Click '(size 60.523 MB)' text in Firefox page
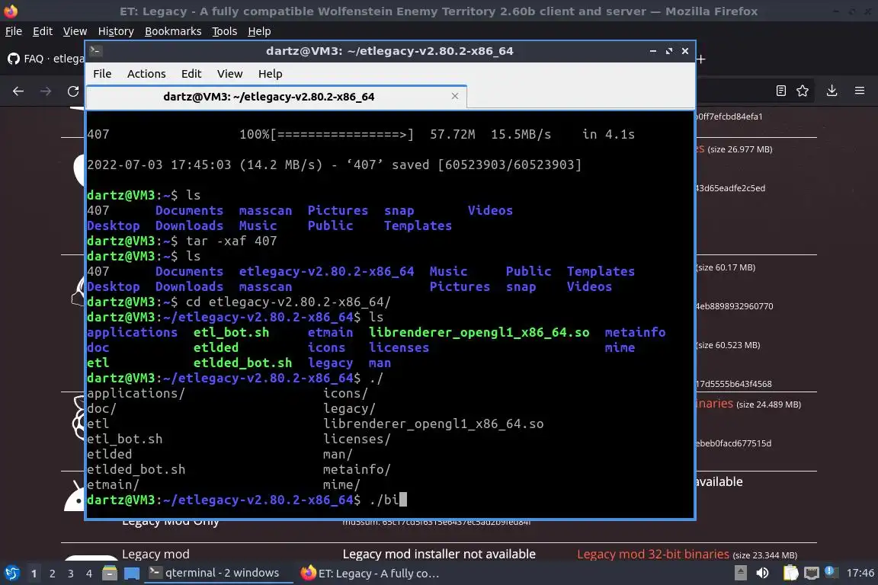 pyautogui.click(x=729, y=345)
